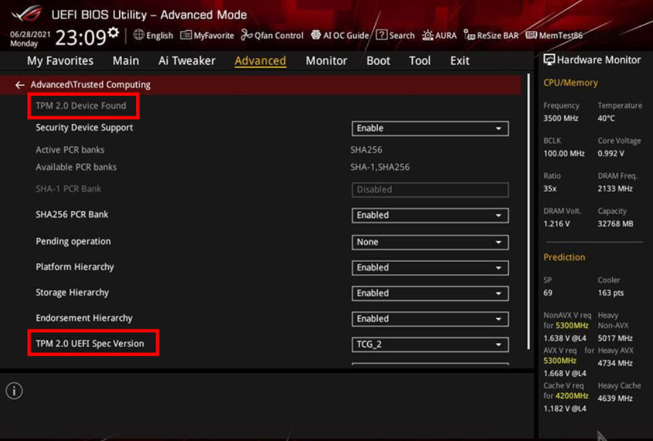The width and height of the screenshot is (653, 441).
Task: Open the Monitor tab
Action: click(326, 61)
